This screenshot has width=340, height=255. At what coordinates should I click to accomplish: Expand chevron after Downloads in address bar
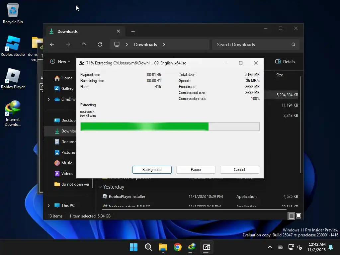(164, 44)
